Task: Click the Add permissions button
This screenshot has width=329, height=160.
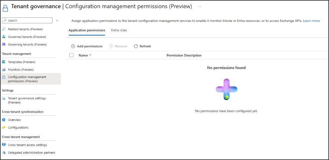Action: (87, 46)
